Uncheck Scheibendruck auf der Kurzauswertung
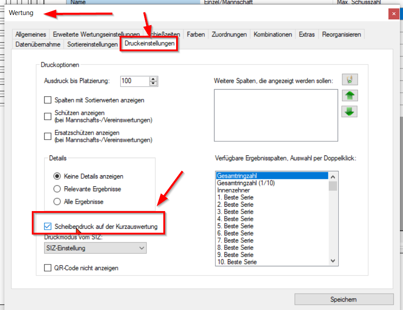Image resolution: width=403 pixels, height=310 pixels. [48, 227]
